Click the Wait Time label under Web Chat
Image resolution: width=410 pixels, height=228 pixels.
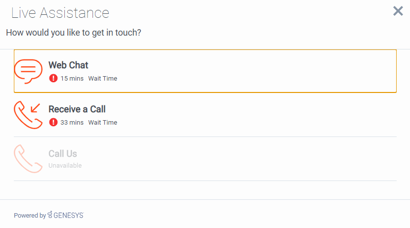pos(103,79)
